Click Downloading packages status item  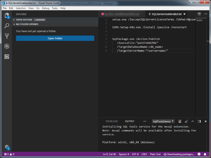[x=179, y=154]
